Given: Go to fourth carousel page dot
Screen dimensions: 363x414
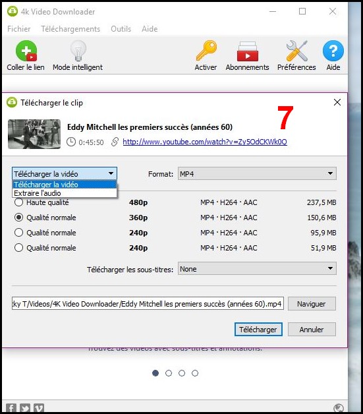Looking at the screenshot, I should [195, 373].
